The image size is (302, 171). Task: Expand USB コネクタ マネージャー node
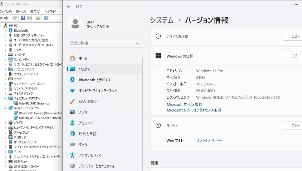(5, 35)
